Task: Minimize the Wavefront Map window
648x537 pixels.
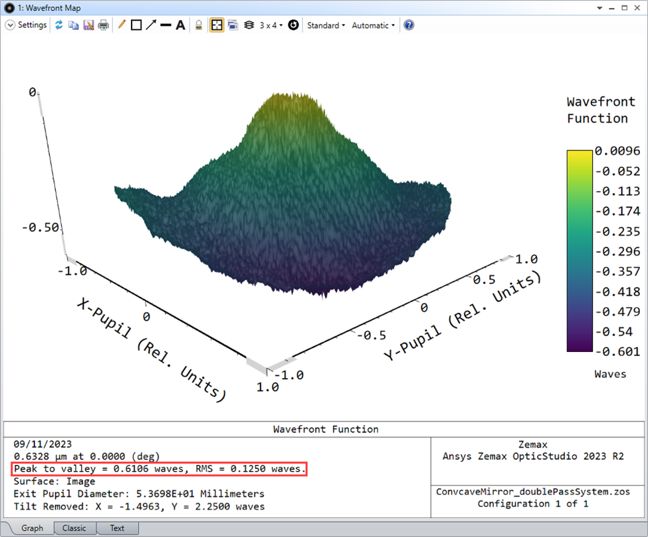Action: 611,8
